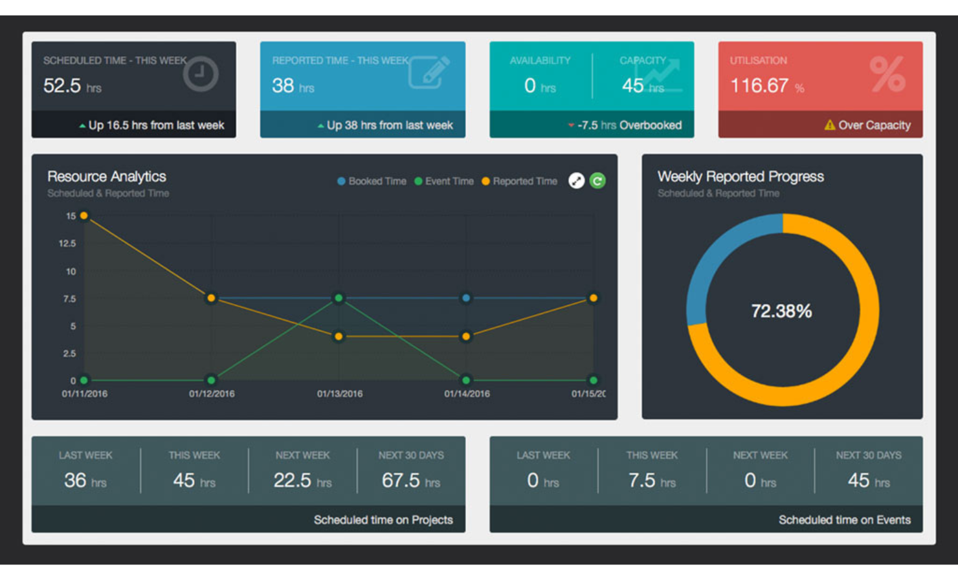This screenshot has width=958, height=580.
Task: Click the Resource Analytics title
Action: [107, 177]
